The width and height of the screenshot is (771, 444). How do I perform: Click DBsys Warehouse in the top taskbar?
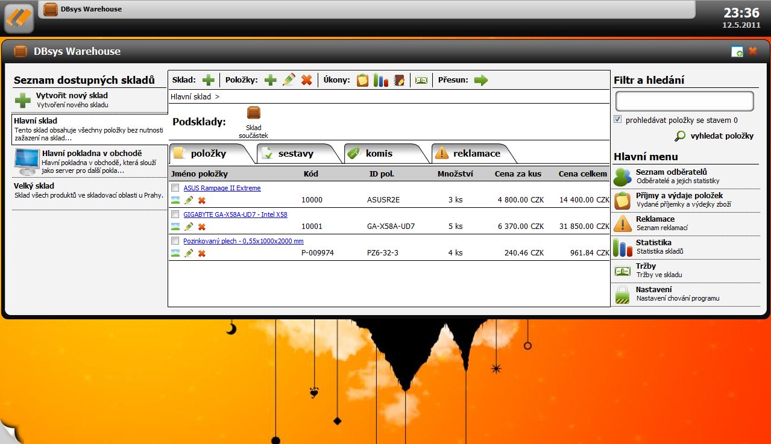coord(90,9)
